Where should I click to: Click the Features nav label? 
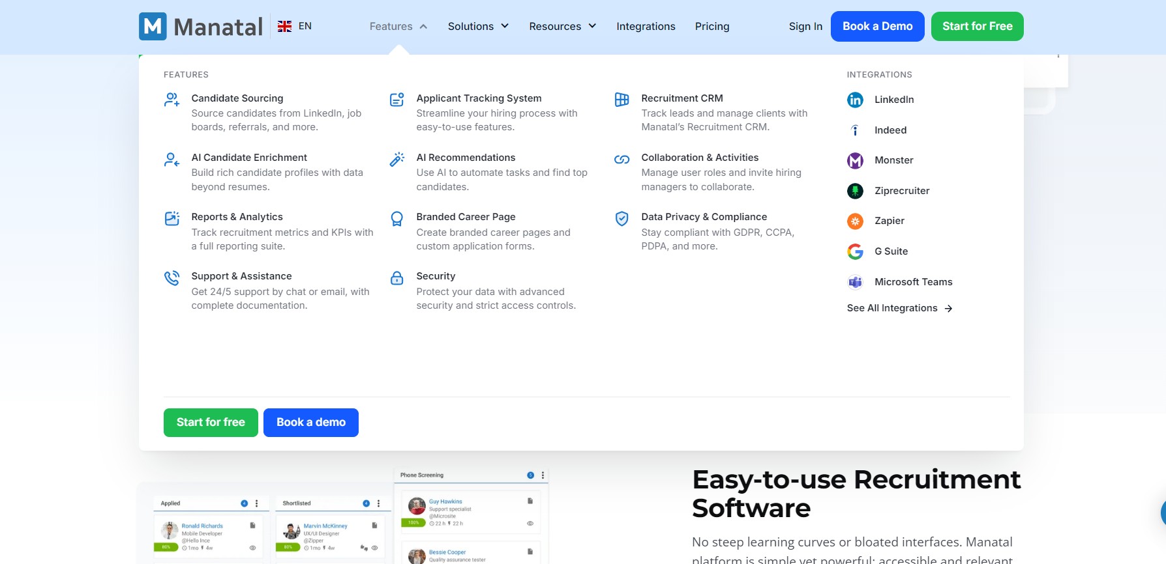pos(391,26)
